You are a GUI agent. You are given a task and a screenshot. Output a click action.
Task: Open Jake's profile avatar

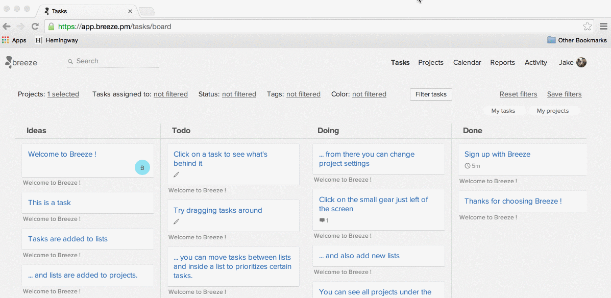click(x=581, y=62)
